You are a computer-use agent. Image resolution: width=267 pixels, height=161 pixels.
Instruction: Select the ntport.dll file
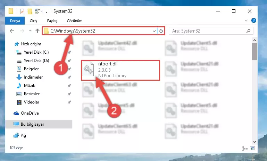120,70
